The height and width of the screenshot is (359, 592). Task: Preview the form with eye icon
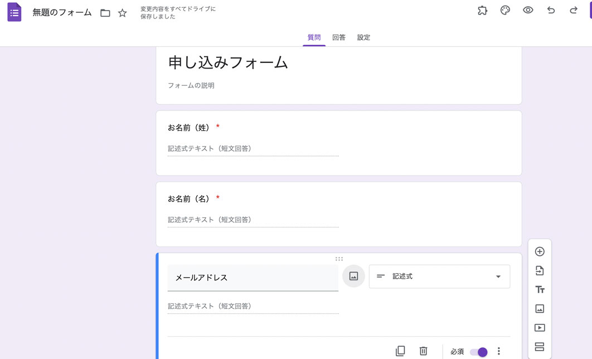pos(528,11)
